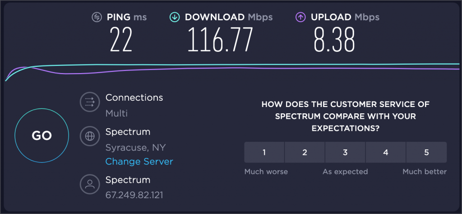The width and height of the screenshot is (462, 214).
Task: Click the Multi connections setting
Action: point(116,113)
